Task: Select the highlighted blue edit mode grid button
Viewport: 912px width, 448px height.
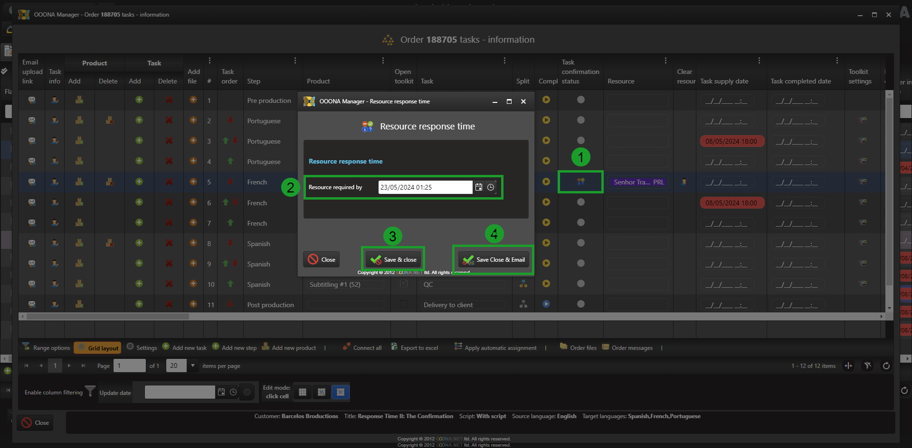Action: (340, 392)
